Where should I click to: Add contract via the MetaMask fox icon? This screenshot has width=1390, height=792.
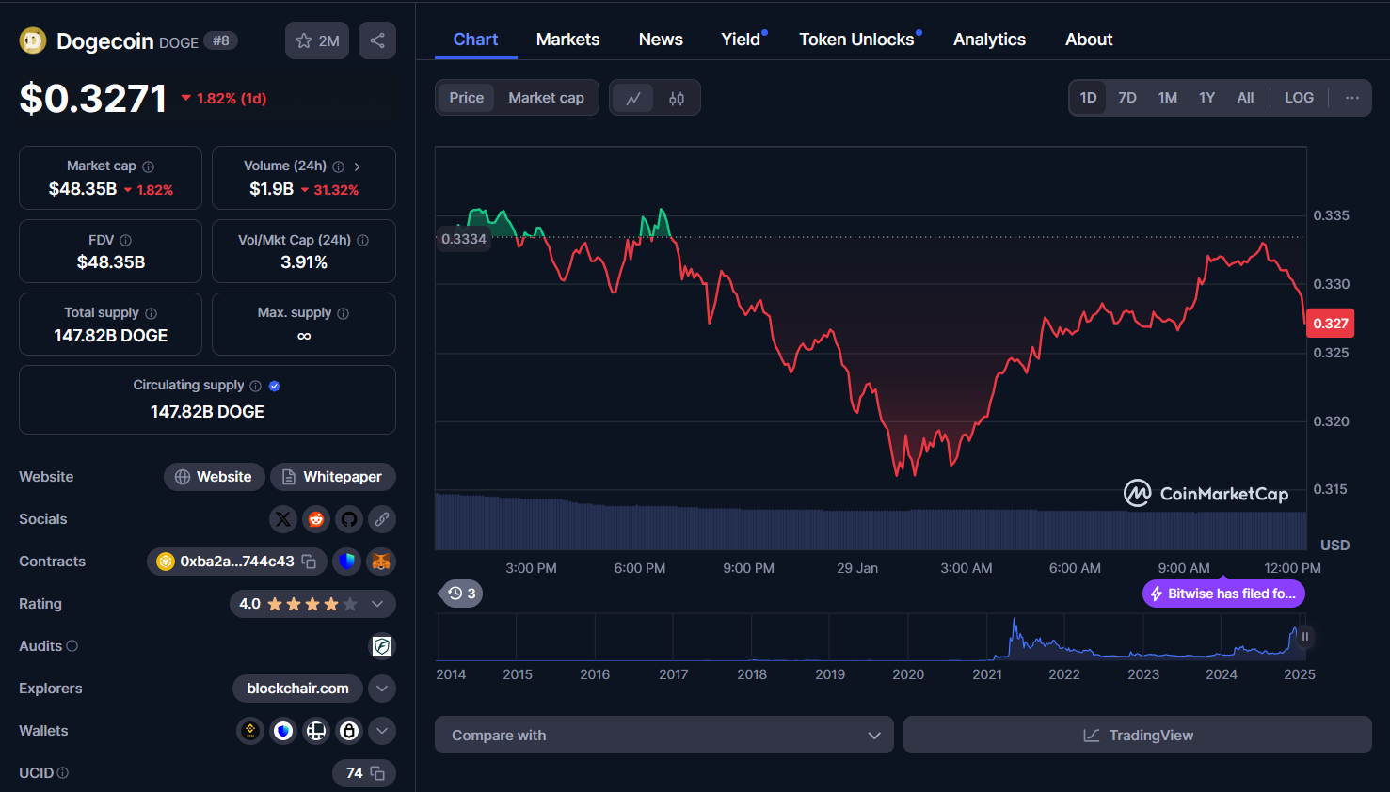(381, 561)
